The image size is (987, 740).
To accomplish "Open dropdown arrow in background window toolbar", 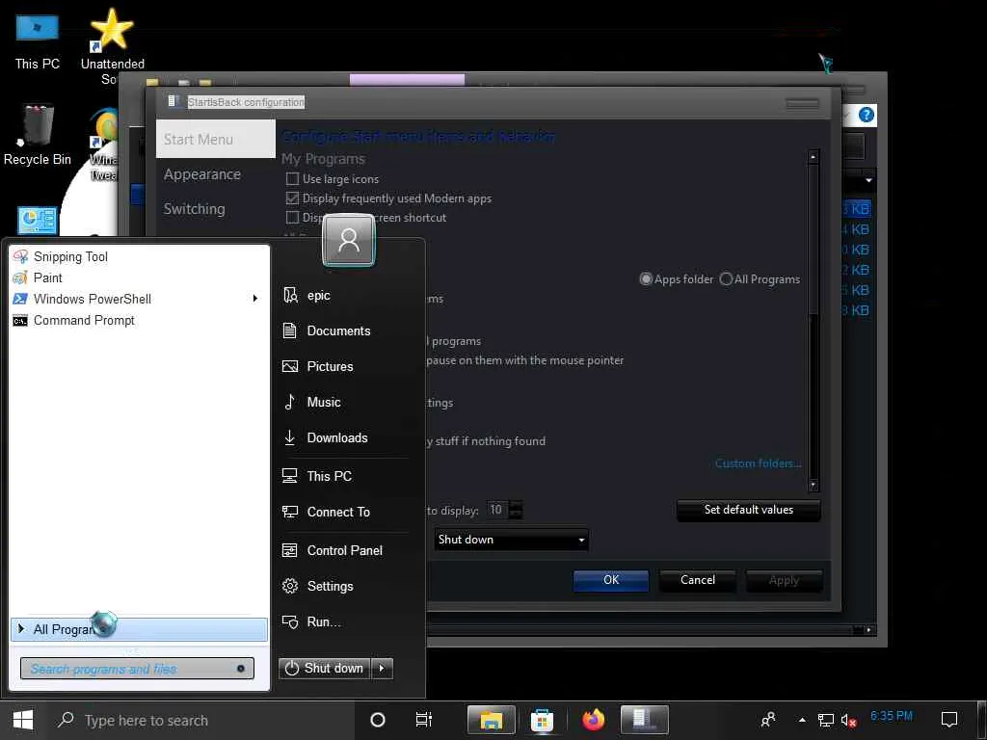I will tap(868, 180).
